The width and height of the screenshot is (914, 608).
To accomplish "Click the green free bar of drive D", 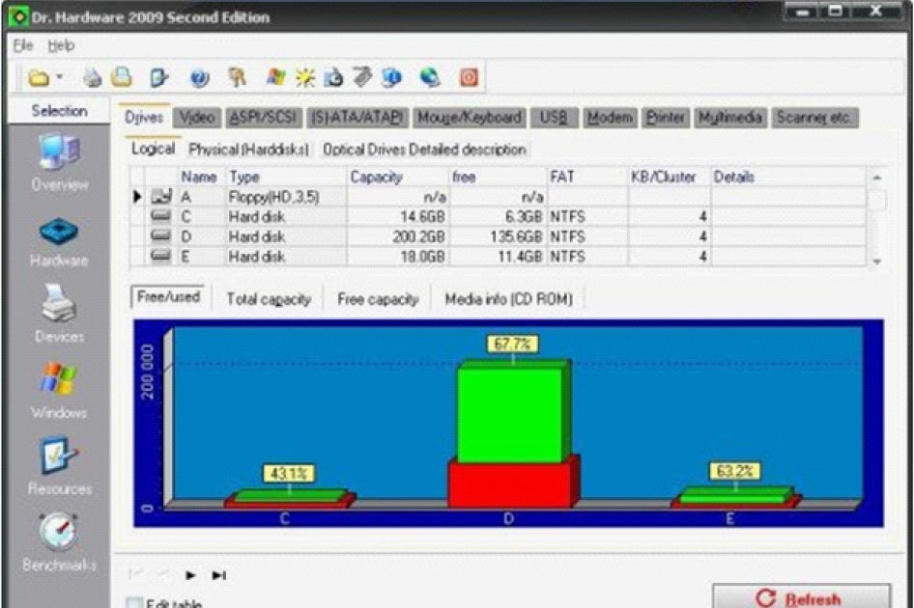I will pyautogui.click(x=510, y=413).
